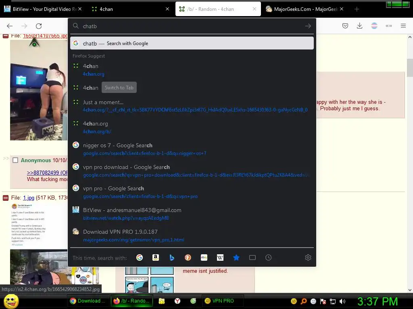
Task: Open the 1.jpg file link
Action: 29,198
